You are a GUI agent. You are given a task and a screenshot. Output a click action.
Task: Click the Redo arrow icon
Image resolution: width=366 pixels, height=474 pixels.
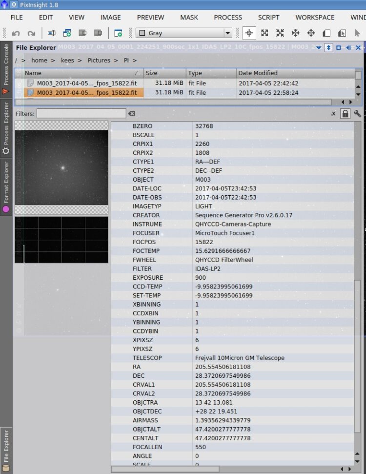(x=31, y=33)
